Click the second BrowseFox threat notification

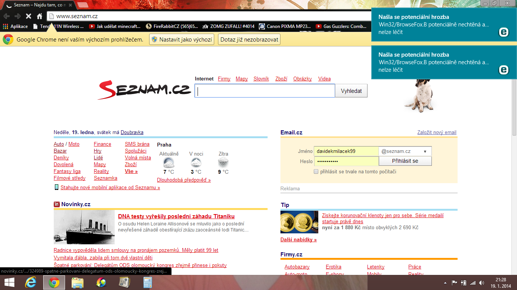[444, 62]
